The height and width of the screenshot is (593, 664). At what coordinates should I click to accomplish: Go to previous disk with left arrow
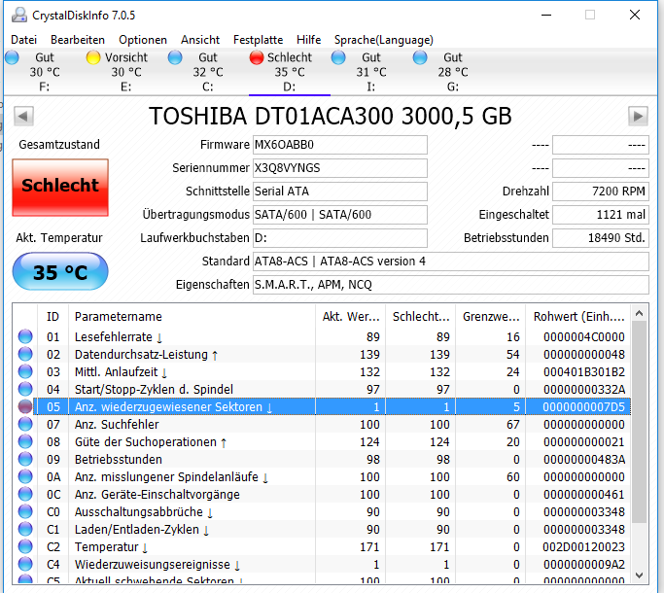23,116
